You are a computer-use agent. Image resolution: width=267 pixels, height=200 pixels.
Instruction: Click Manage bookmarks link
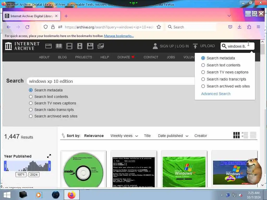(x=119, y=36)
